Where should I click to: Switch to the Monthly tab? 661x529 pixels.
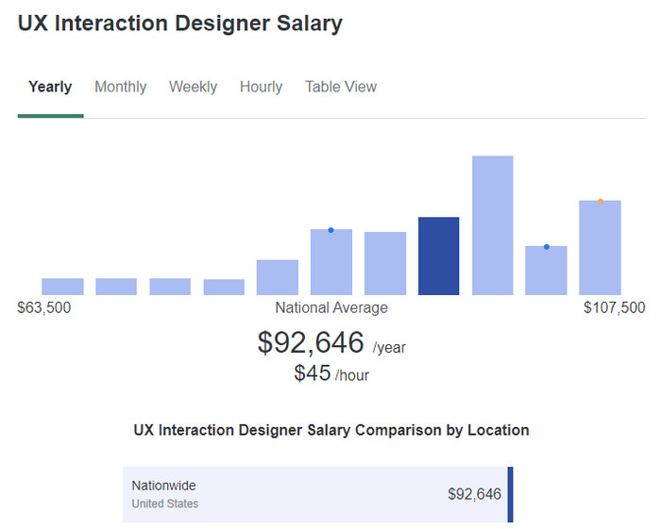120,87
